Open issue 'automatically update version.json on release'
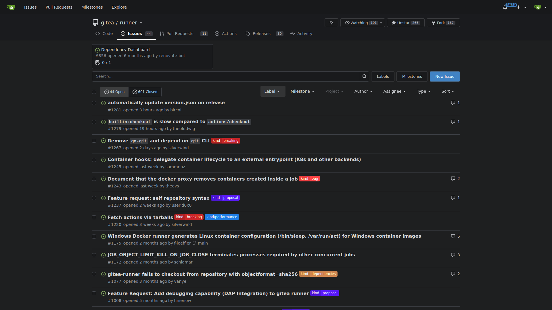 [x=166, y=103]
